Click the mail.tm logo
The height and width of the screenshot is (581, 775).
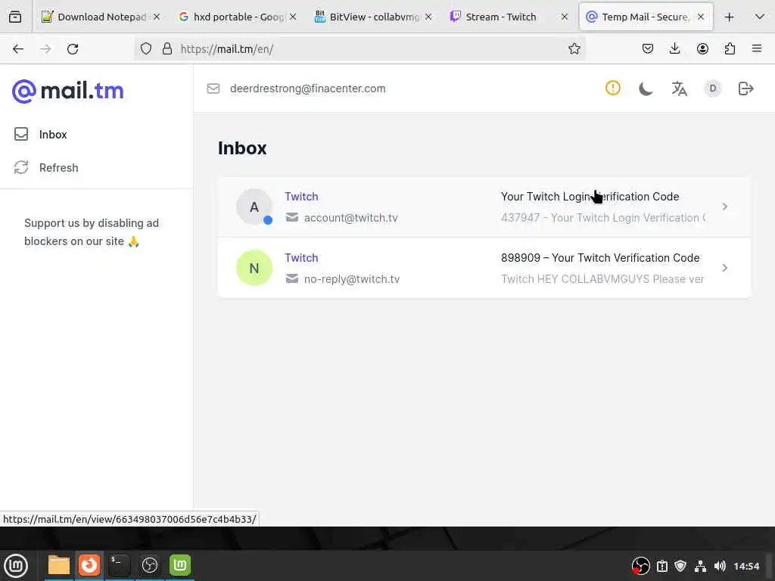click(67, 91)
